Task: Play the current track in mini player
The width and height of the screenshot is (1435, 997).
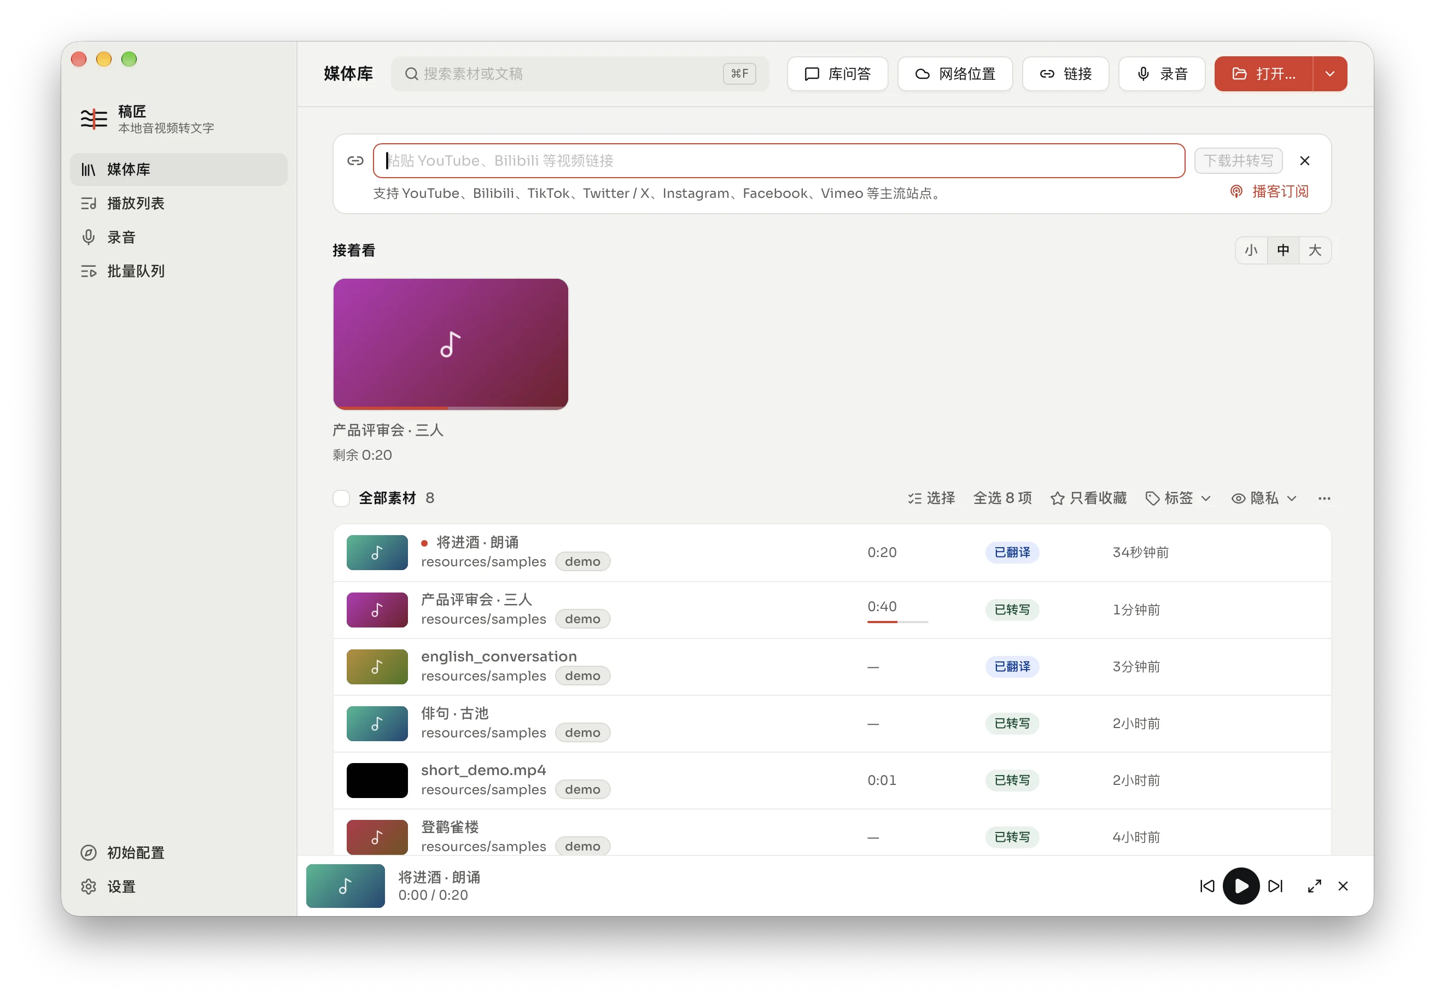Action: (1241, 885)
